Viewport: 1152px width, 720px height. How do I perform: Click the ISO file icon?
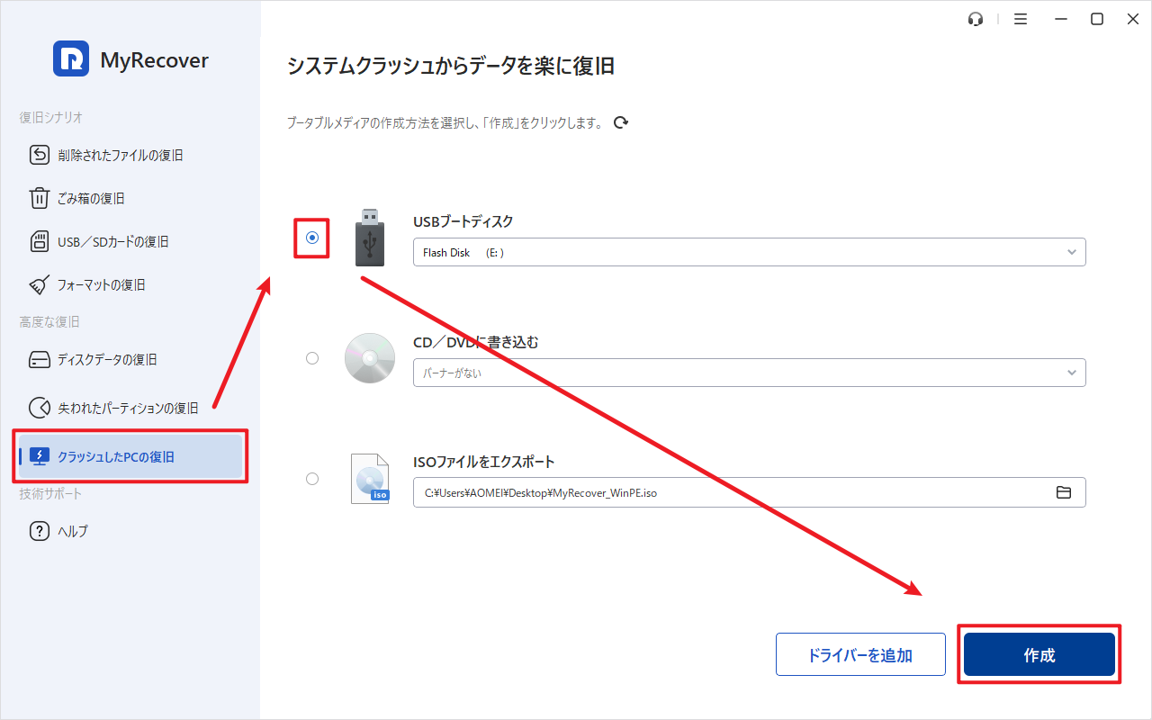(x=370, y=478)
